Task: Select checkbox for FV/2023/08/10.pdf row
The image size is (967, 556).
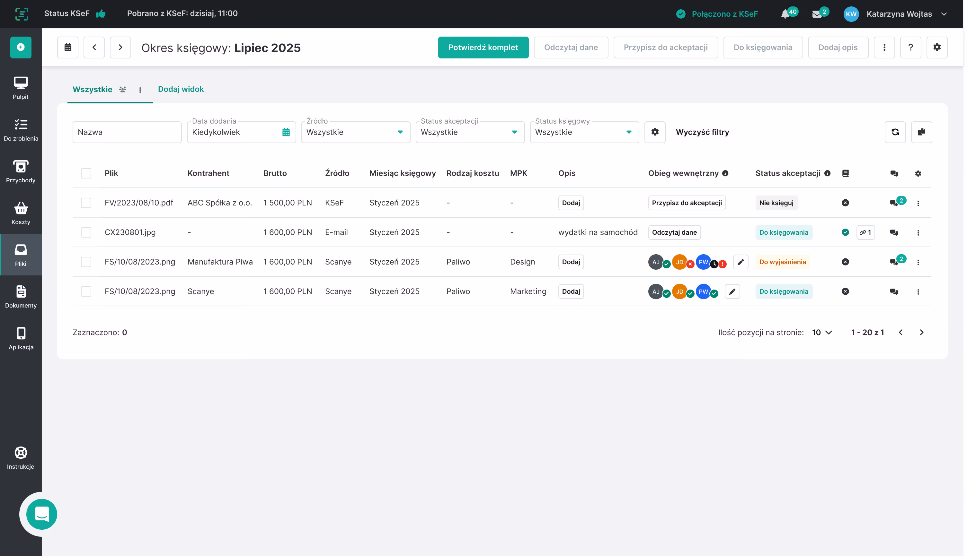Action: (86, 203)
